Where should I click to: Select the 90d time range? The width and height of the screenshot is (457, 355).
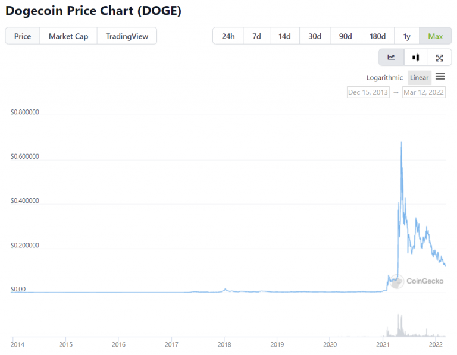tap(345, 36)
